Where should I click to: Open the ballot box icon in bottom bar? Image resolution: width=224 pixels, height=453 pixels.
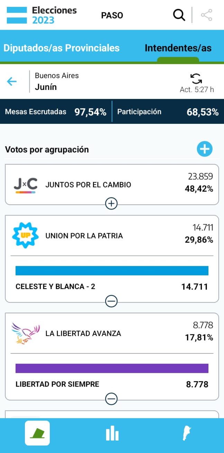(x=37, y=433)
